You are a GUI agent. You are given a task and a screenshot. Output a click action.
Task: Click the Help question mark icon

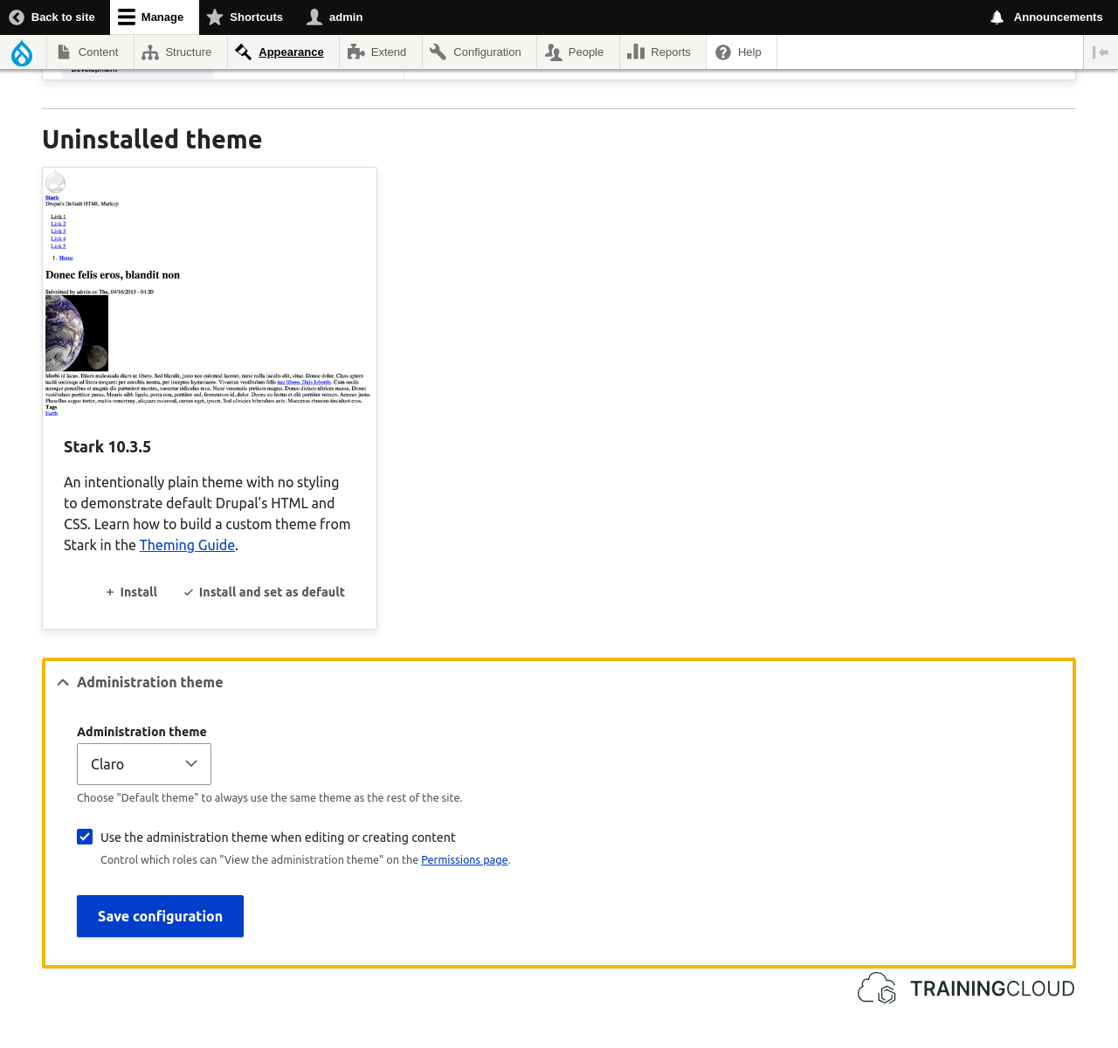point(723,52)
